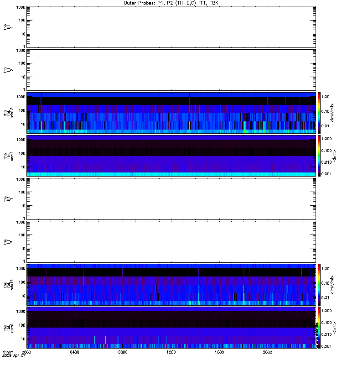Click the 0800 time axis label

(x=123, y=352)
